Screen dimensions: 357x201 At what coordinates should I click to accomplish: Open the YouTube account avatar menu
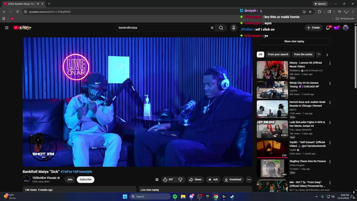(x=346, y=28)
